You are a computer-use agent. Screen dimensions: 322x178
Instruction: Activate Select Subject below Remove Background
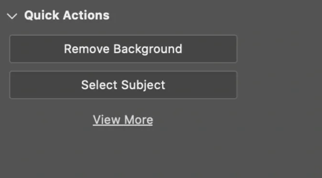(x=123, y=85)
